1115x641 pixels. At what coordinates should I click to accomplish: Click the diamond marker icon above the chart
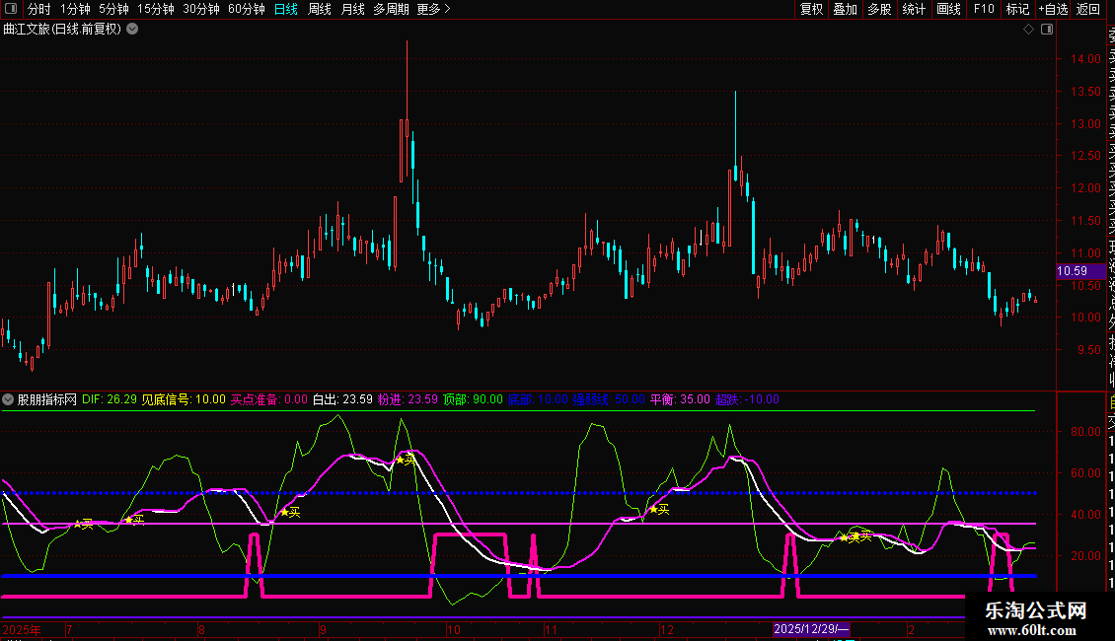click(x=1028, y=30)
